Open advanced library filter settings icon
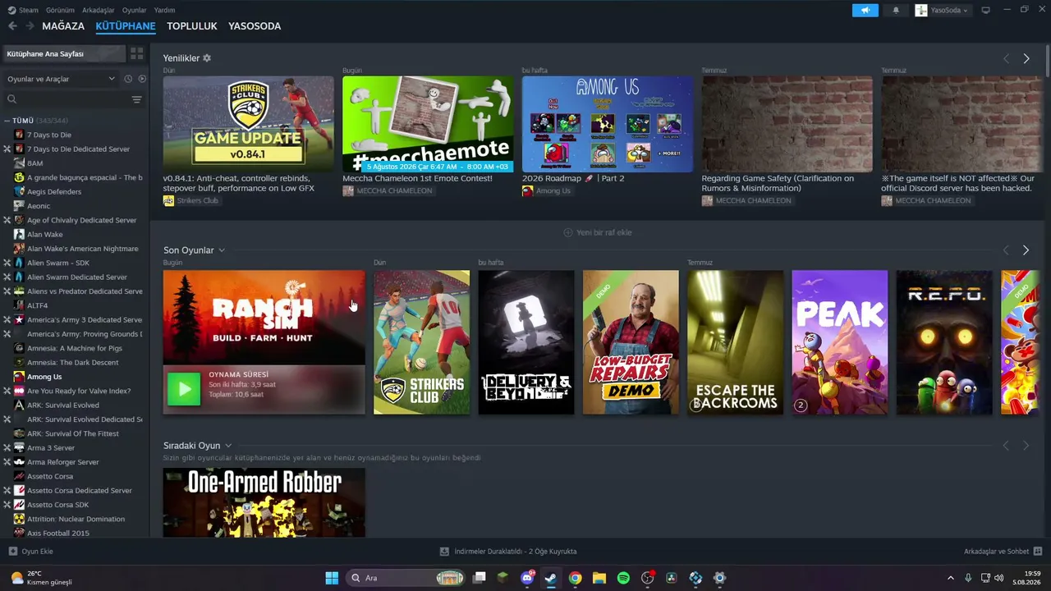Viewport: 1051px width, 591px height. coord(137,99)
